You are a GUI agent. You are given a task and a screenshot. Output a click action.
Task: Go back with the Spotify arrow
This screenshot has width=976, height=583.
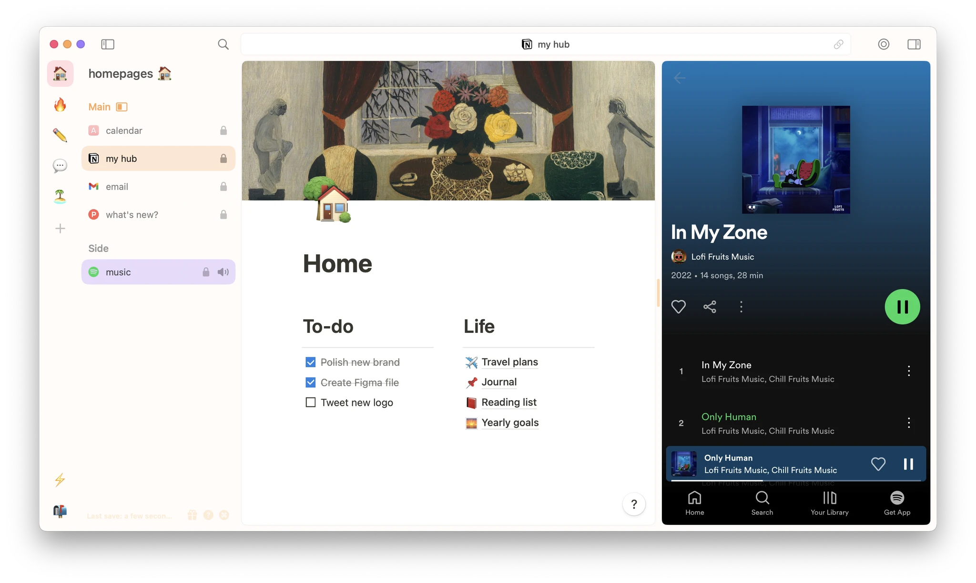(x=680, y=78)
